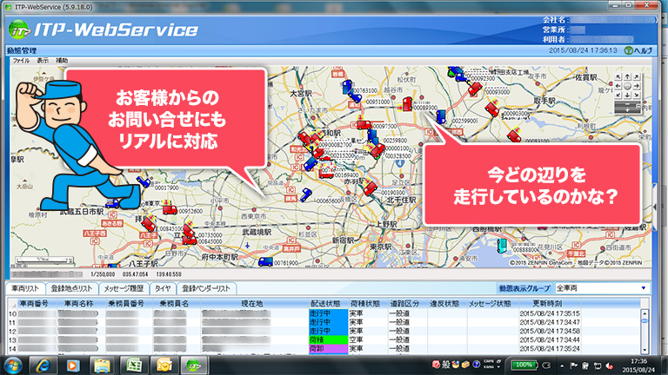Viewport: 668px width, 375px height.
Task: Open the 補助 menu
Action: [x=62, y=61]
